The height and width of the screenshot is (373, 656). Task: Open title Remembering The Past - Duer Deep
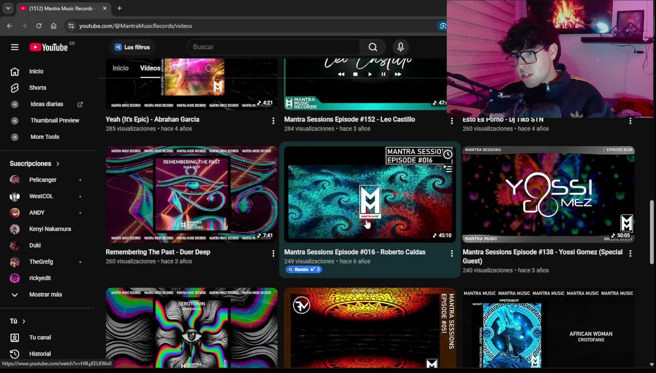(158, 252)
